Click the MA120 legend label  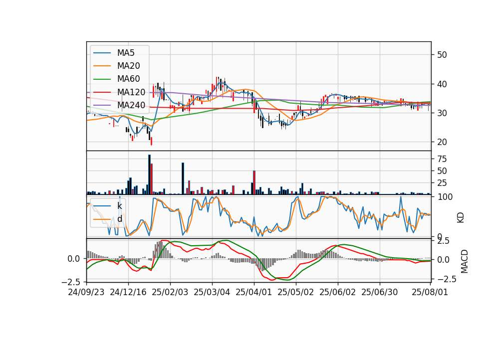coord(131,92)
